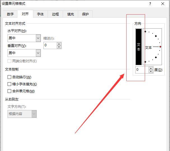
Task: Tick the 缩小字体填充 checkbox
Action: pyautogui.click(x=9, y=84)
